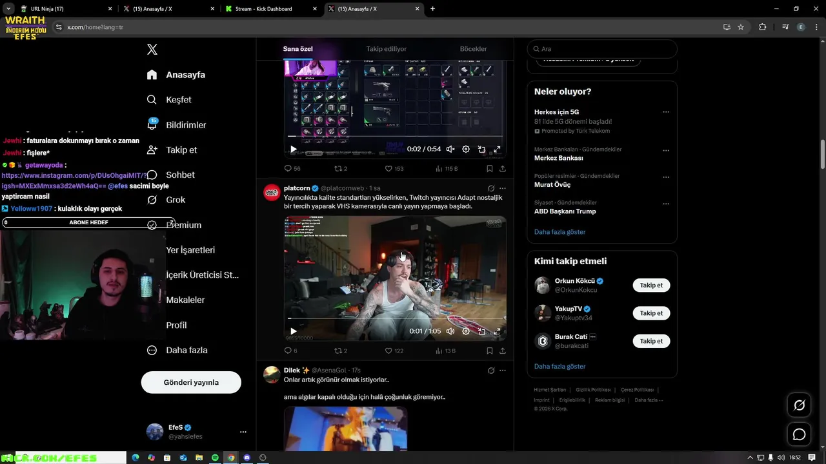Bookmark the top post with 115 B views
The image size is (826, 464).
pyautogui.click(x=490, y=169)
